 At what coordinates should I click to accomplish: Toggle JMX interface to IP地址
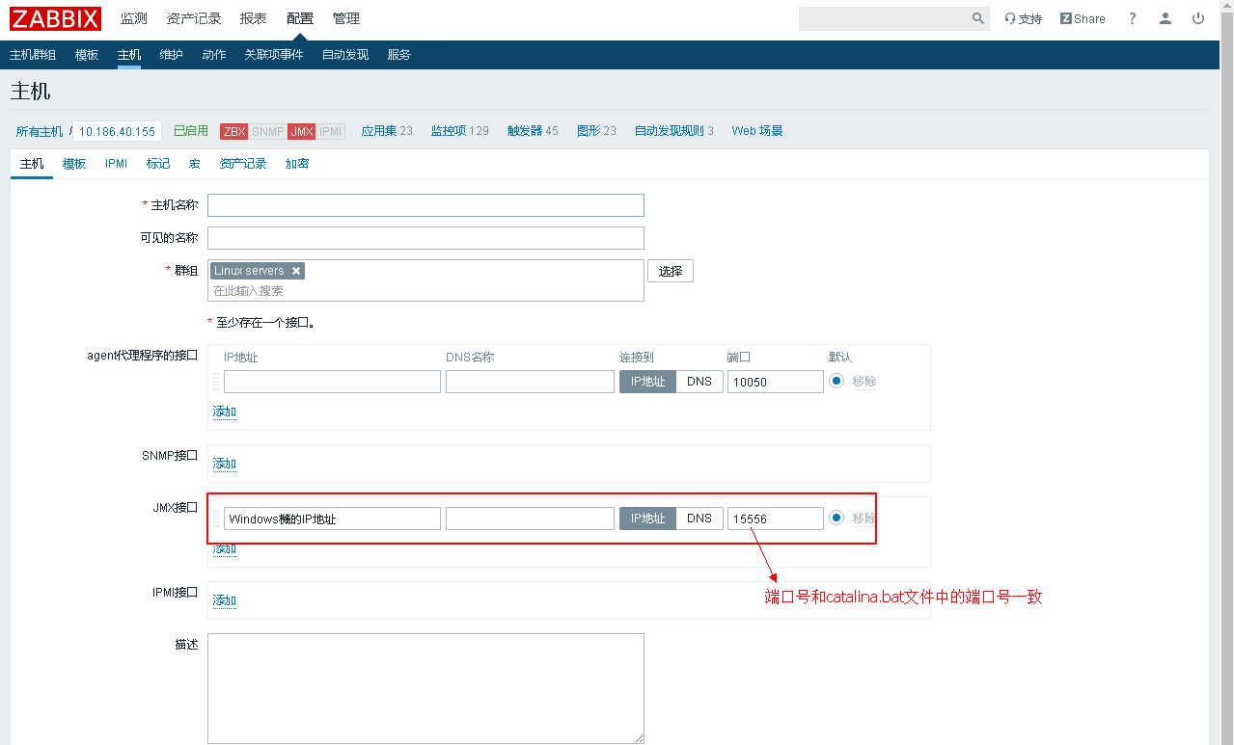(647, 519)
